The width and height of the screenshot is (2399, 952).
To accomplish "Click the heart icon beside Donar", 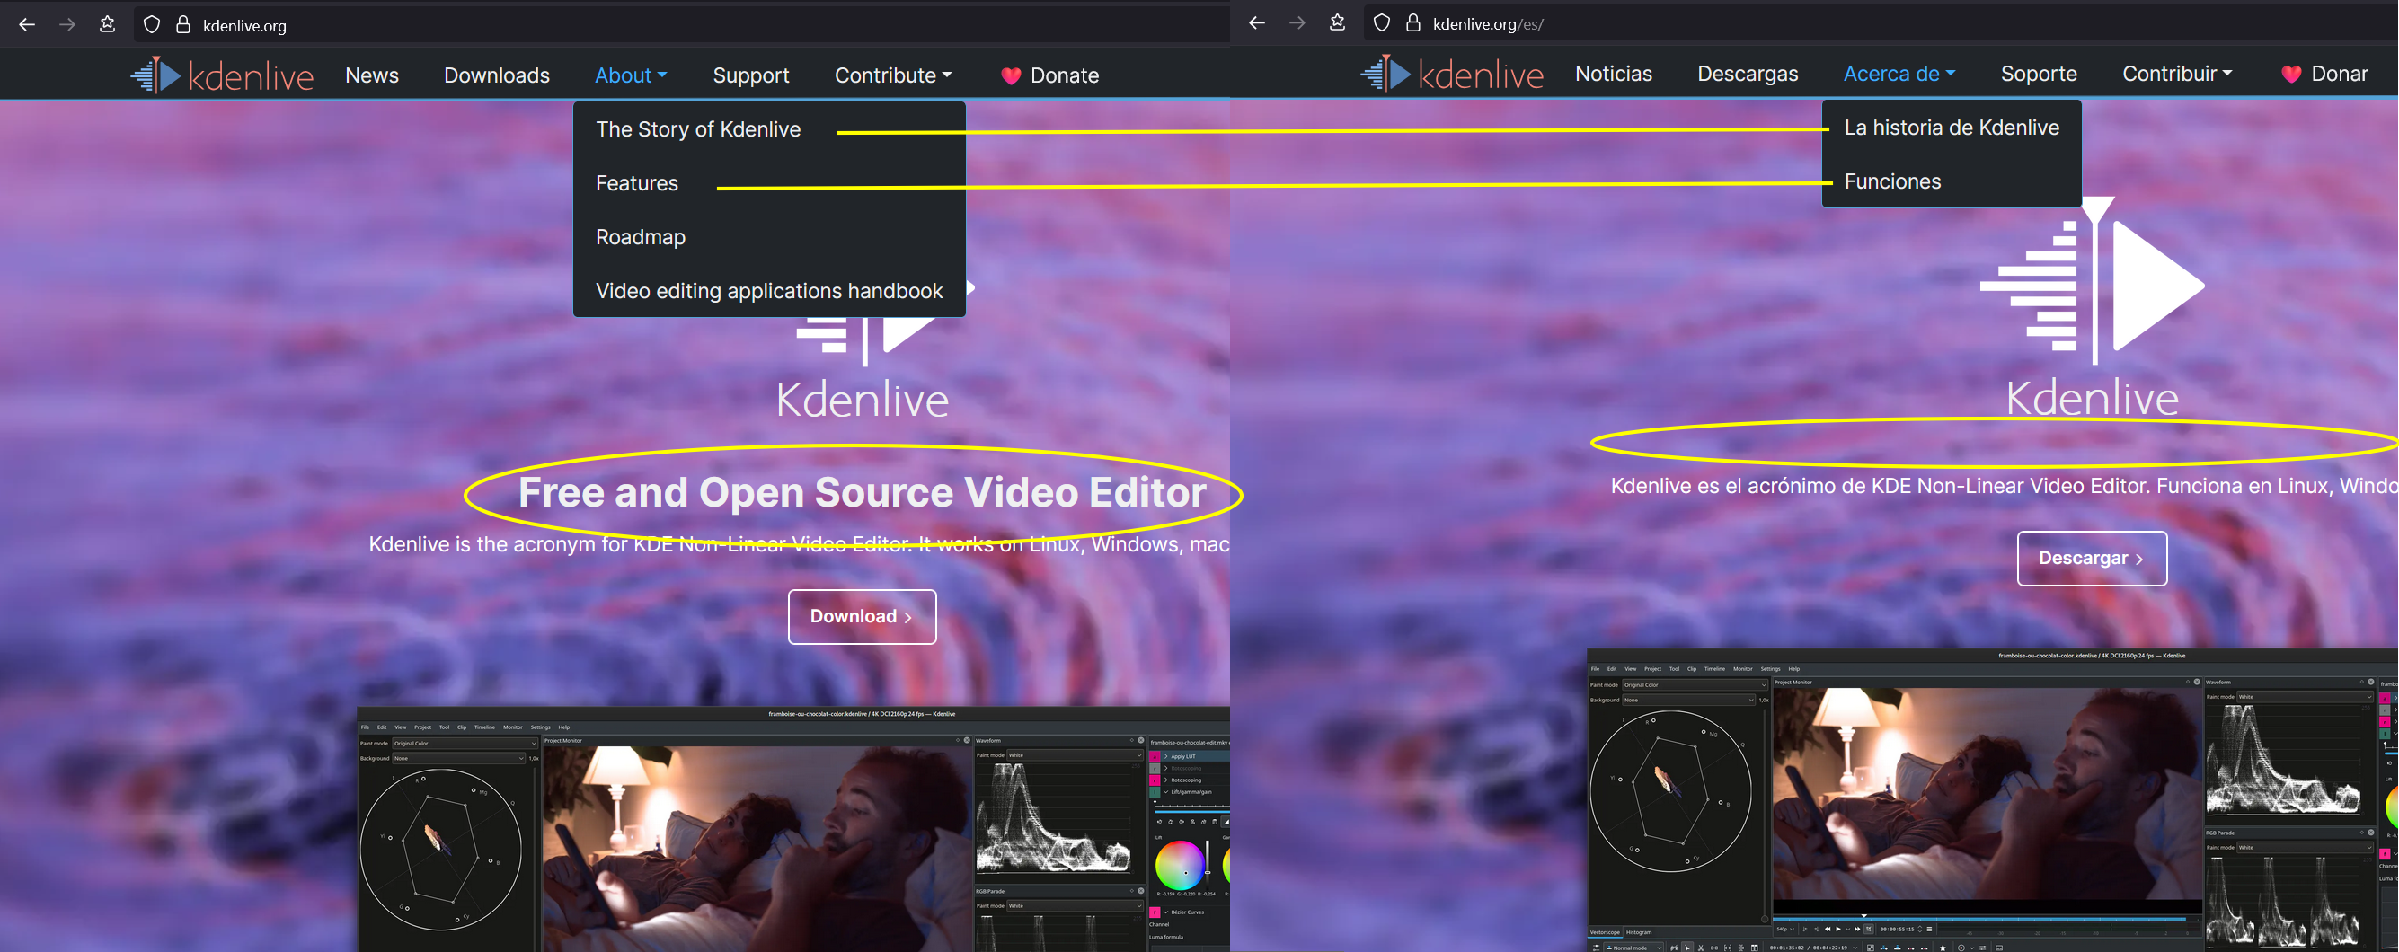I will click(x=2291, y=75).
